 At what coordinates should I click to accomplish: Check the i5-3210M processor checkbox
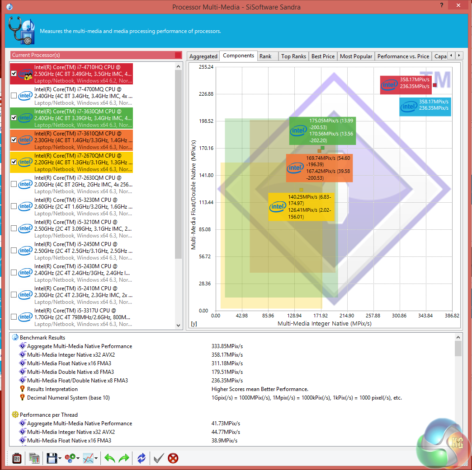click(x=14, y=228)
